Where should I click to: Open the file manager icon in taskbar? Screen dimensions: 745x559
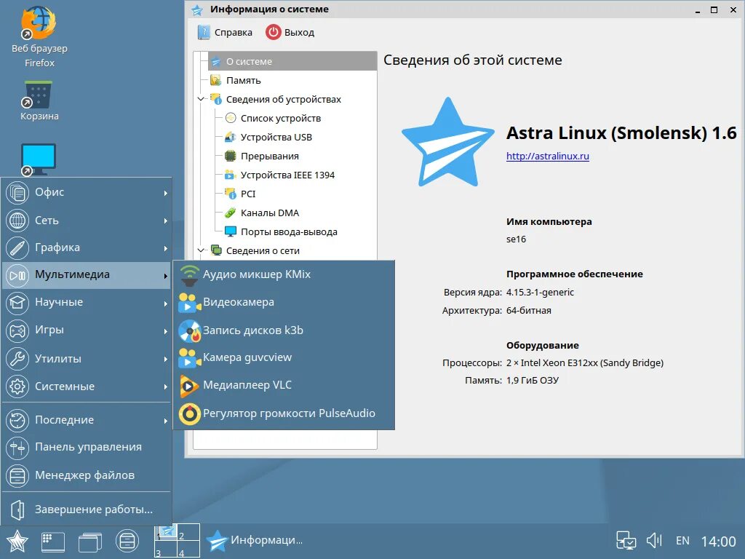coord(127,541)
